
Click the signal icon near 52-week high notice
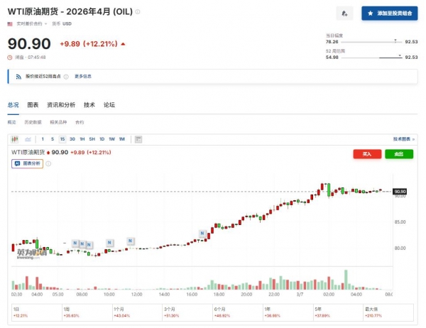click(x=17, y=76)
